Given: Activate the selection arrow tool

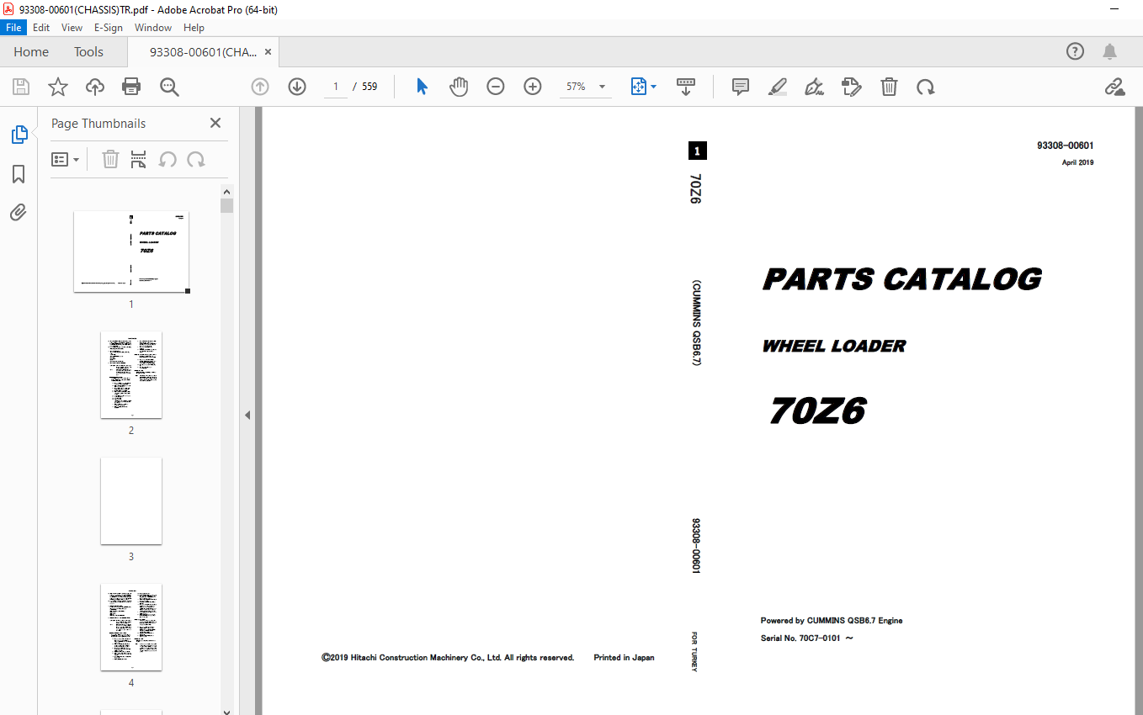Looking at the screenshot, I should click(x=422, y=87).
